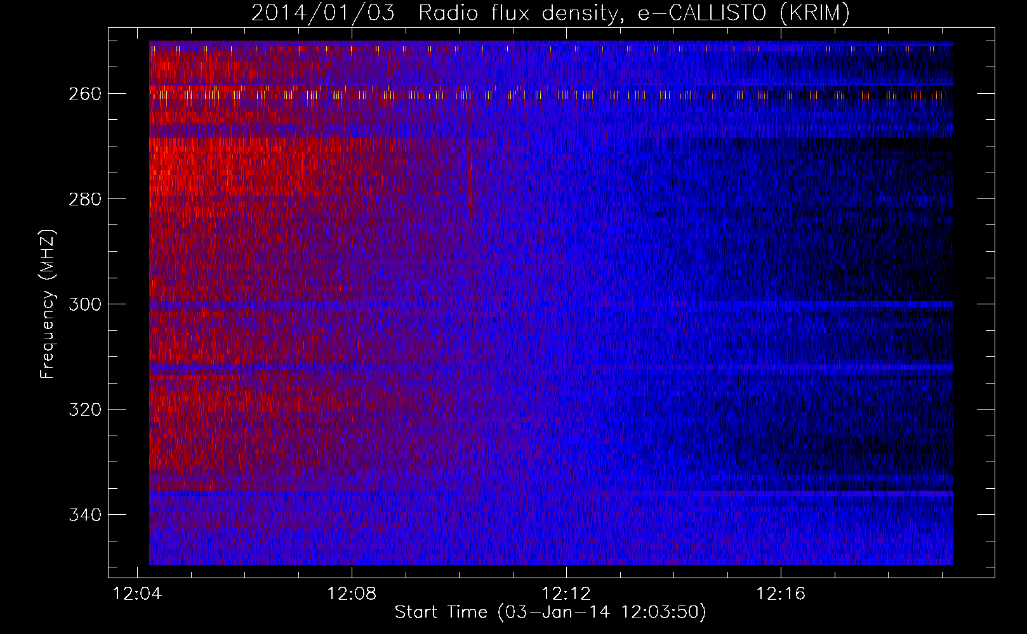Select the 'Start Time (03-Jan-14 12:03:50)' label
Image resolution: width=1027 pixels, height=634 pixels.
pyautogui.click(x=550, y=612)
